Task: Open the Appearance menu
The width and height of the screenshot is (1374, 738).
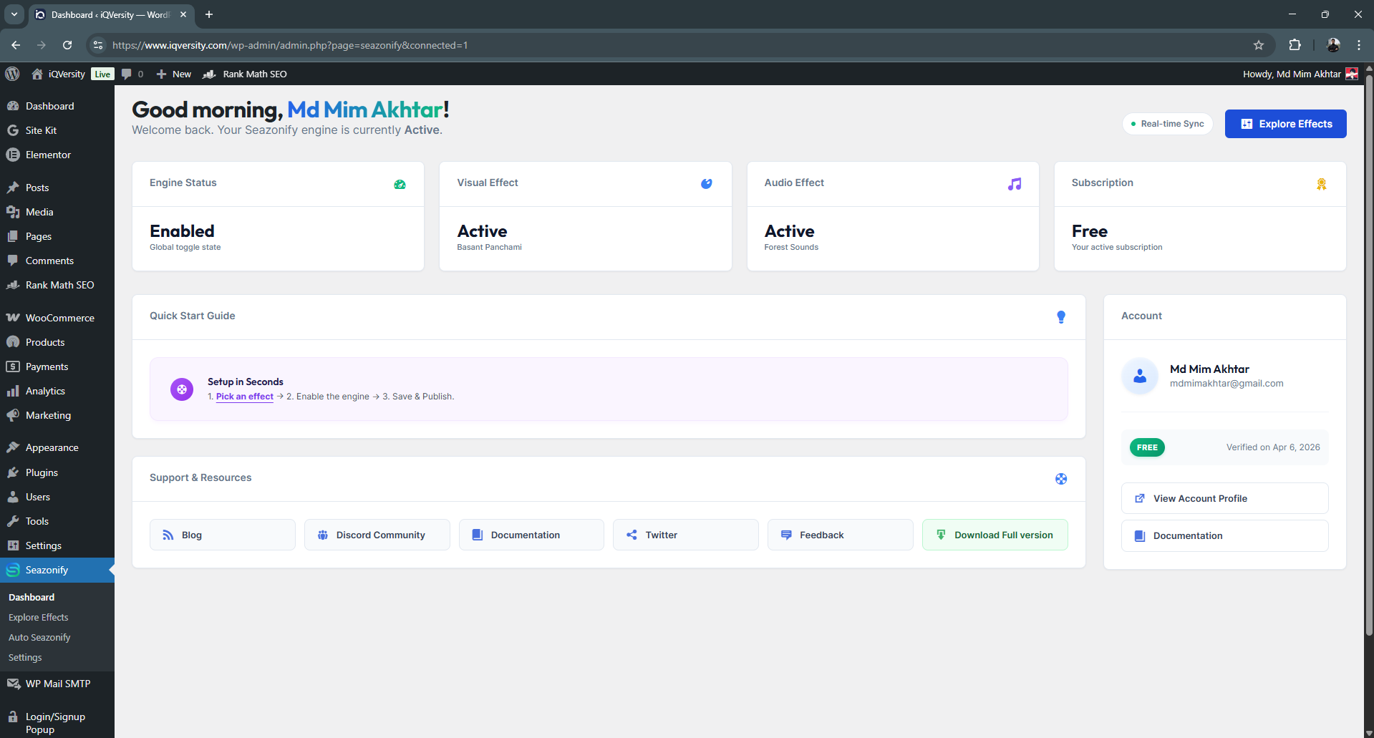Action: click(57, 447)
